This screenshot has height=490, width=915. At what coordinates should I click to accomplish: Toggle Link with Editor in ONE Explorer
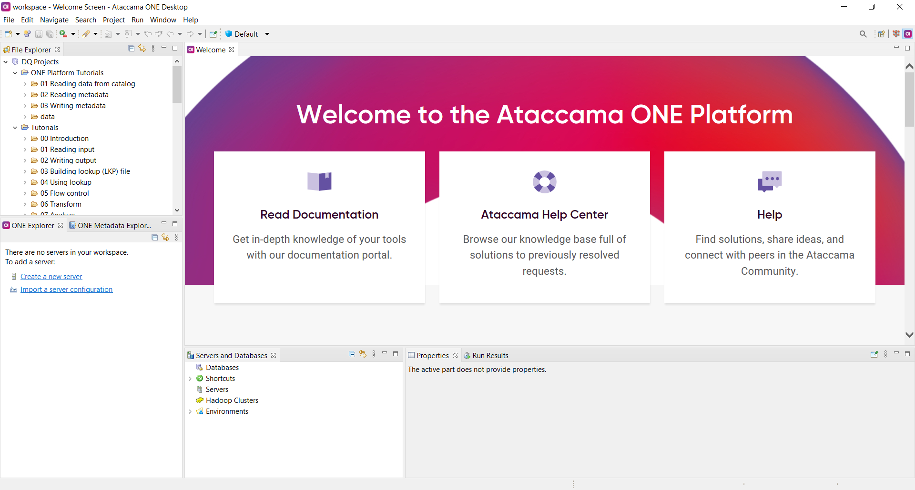coord(165,237)
